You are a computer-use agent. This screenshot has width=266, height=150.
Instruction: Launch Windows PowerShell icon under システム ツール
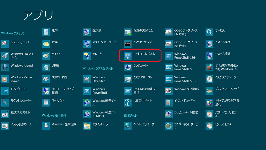coord(87,91)
